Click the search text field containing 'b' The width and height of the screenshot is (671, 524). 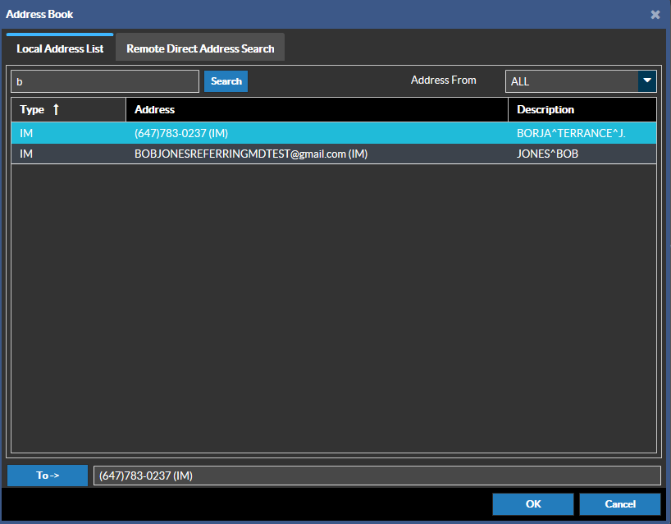(104, 81)
